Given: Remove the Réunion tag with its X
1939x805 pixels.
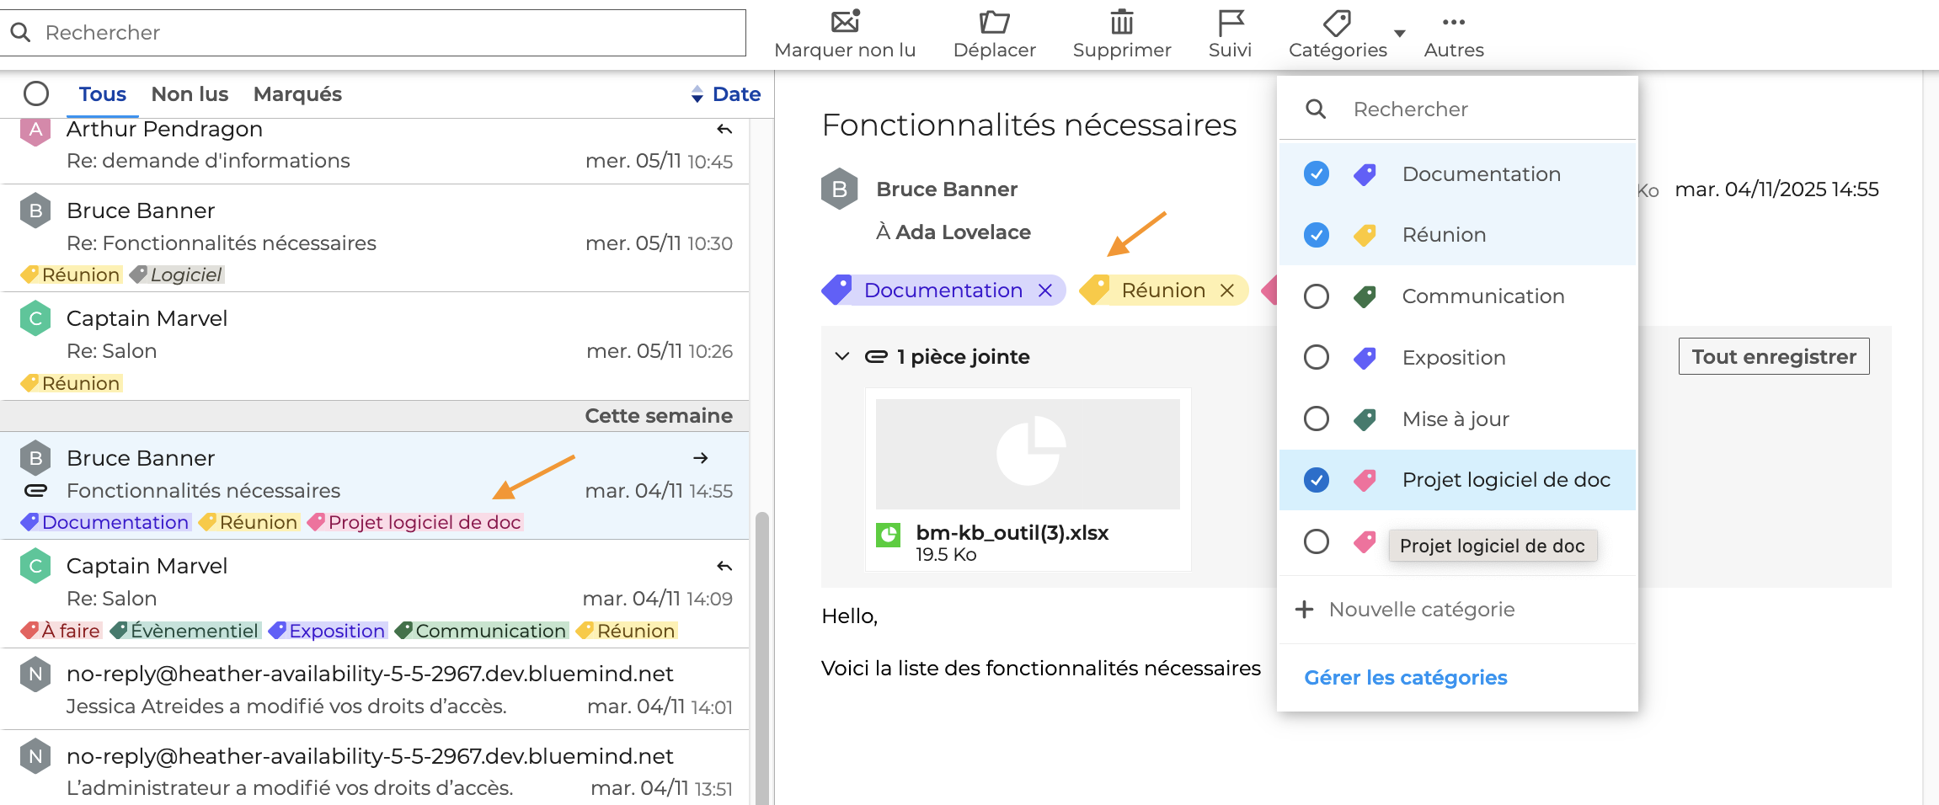Looking at the screenshot, I should (x=1227, y=291).
